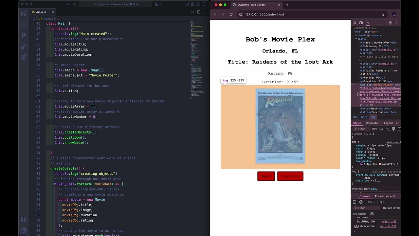Toggle the :hov element state panel
The width and height of the screenshot is (419, 236).
click(x=374, y=129)
